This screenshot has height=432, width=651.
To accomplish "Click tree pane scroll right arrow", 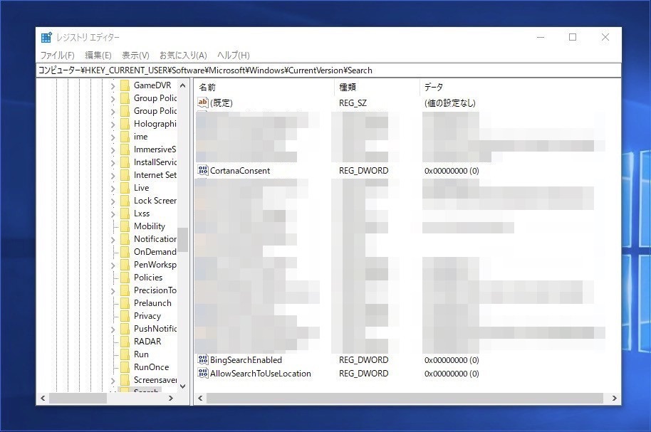I will click(x=171, y=398).
